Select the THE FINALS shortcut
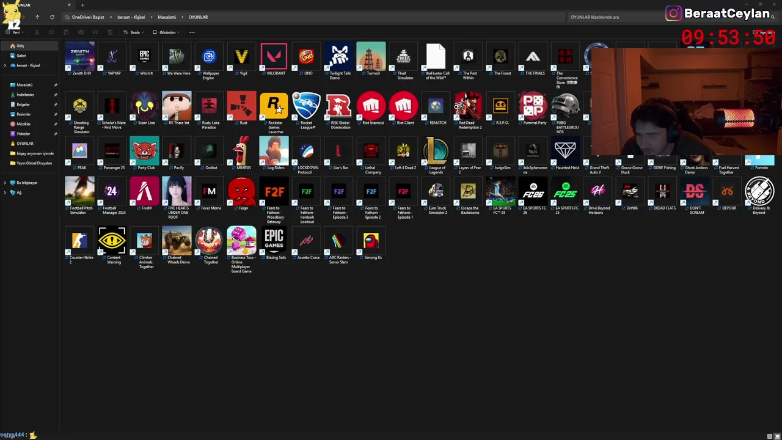782x440 pixels. pos(533,59)
